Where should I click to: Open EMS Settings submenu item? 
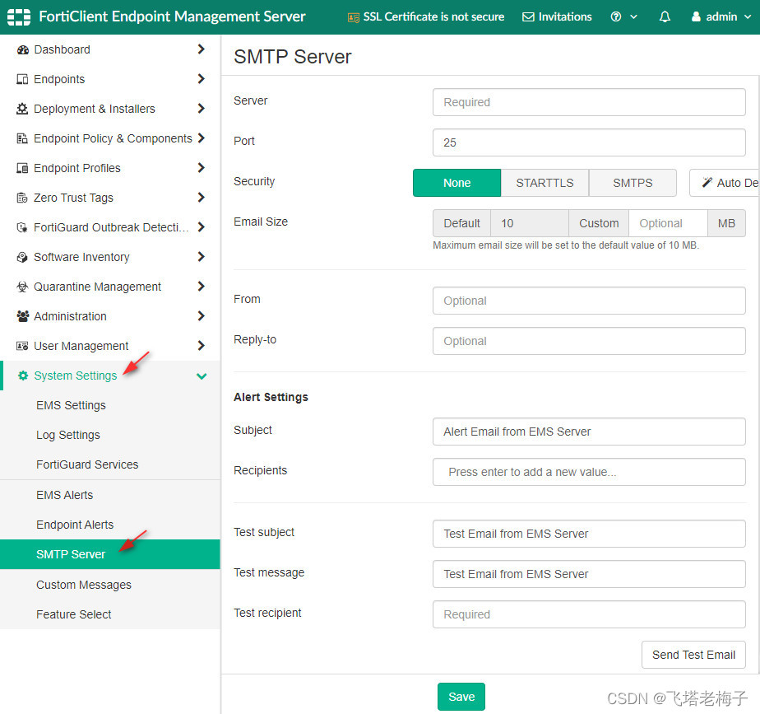point(71,405)
